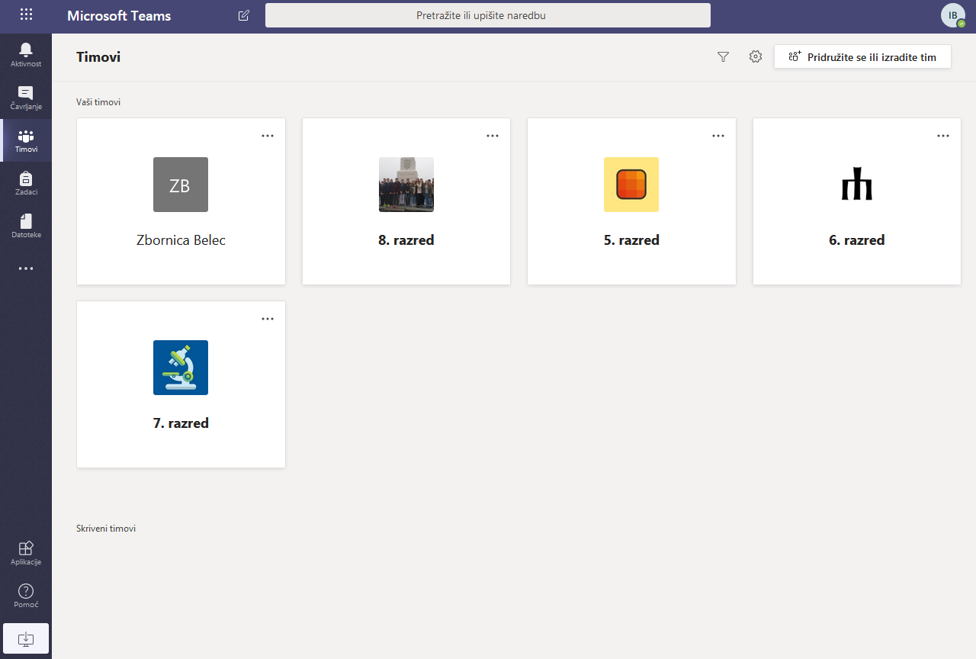
Task: Click Zbornica Belec ZB team avatar
Action: point(181,185)
